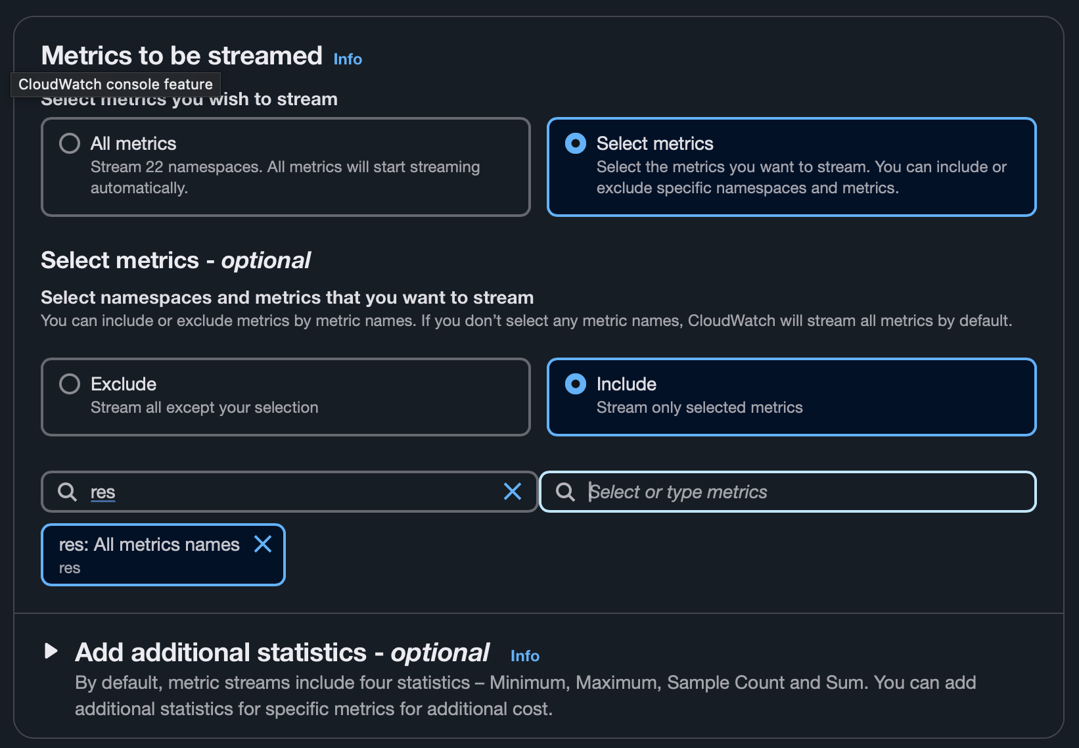This screenshot has height=748, width=1079.
Task: Select the Include radio option
Action: 576,384
